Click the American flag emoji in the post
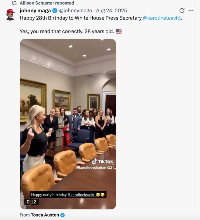The width and height of the screenshot is (200, 220). pyautogui.click(x=118, y=31)
